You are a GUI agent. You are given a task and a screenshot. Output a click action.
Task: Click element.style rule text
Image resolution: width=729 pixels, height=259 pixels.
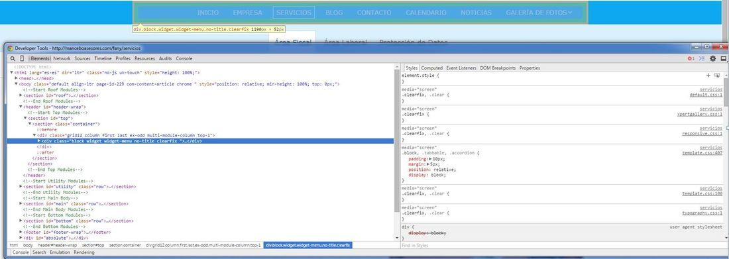pos(420,75)
